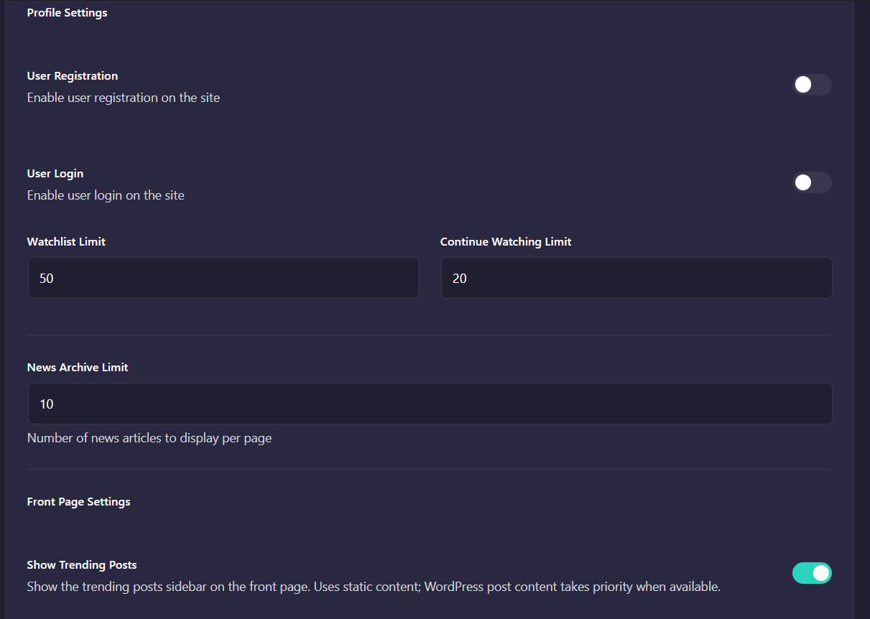
Task: Turn on the User Login switch
Action: coord(811,182)
